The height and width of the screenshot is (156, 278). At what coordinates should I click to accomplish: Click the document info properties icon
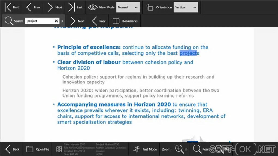[59, 149]
